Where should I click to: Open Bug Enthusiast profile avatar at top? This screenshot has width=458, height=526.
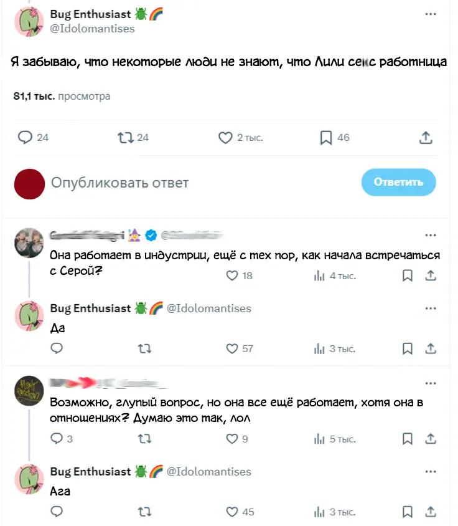(x=29, y=21)
